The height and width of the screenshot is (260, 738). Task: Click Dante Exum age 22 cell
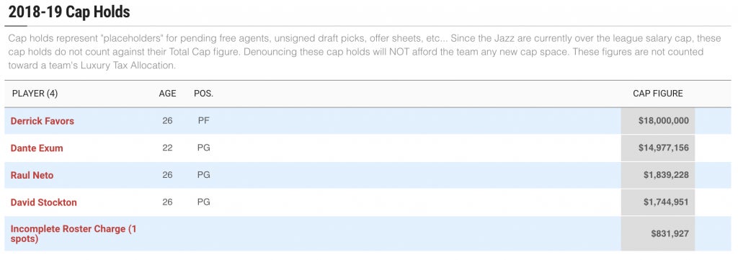tap(167, 148)
